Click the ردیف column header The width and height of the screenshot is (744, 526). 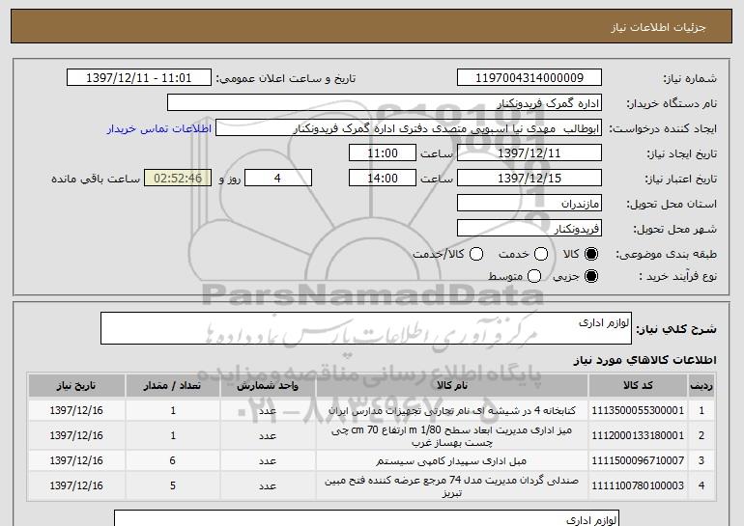pos(701,386)
